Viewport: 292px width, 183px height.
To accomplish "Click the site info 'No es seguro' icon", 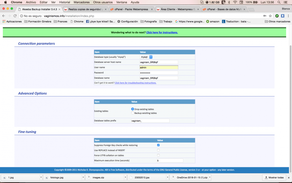I will point(22,16).
